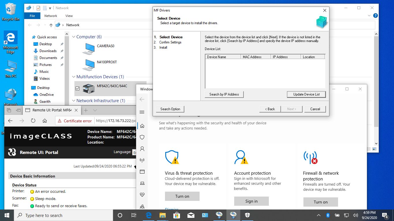This screenshot has height=221, width=394.
Task: Open Family options people icon
Action: [142, 207]
